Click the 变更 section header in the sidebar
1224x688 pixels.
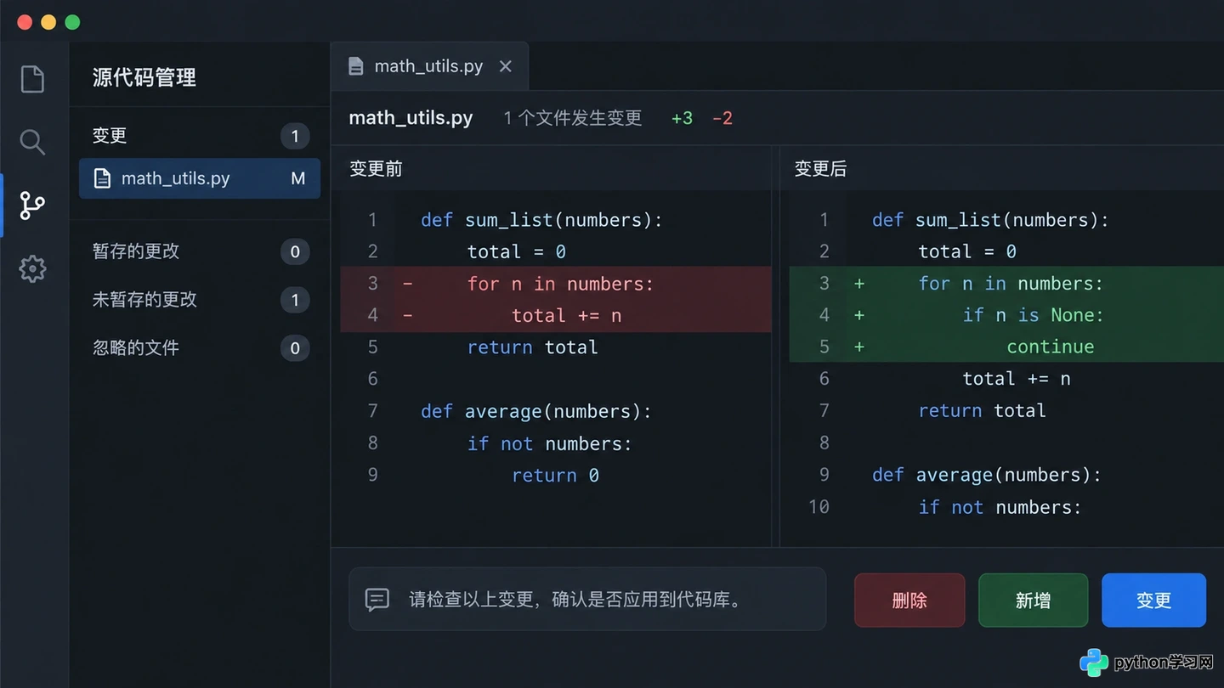(110, 136)
